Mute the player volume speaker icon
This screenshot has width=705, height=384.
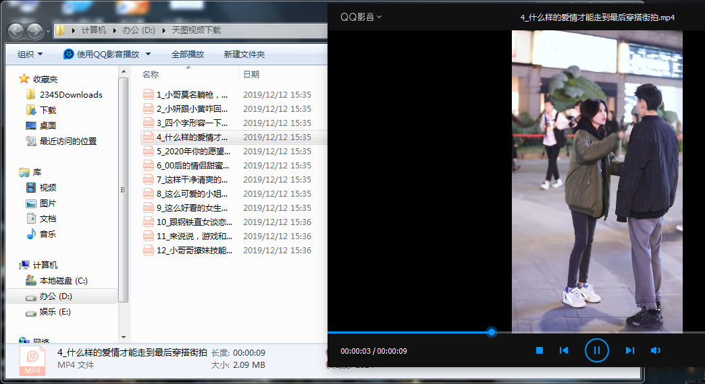pos(656,350)
